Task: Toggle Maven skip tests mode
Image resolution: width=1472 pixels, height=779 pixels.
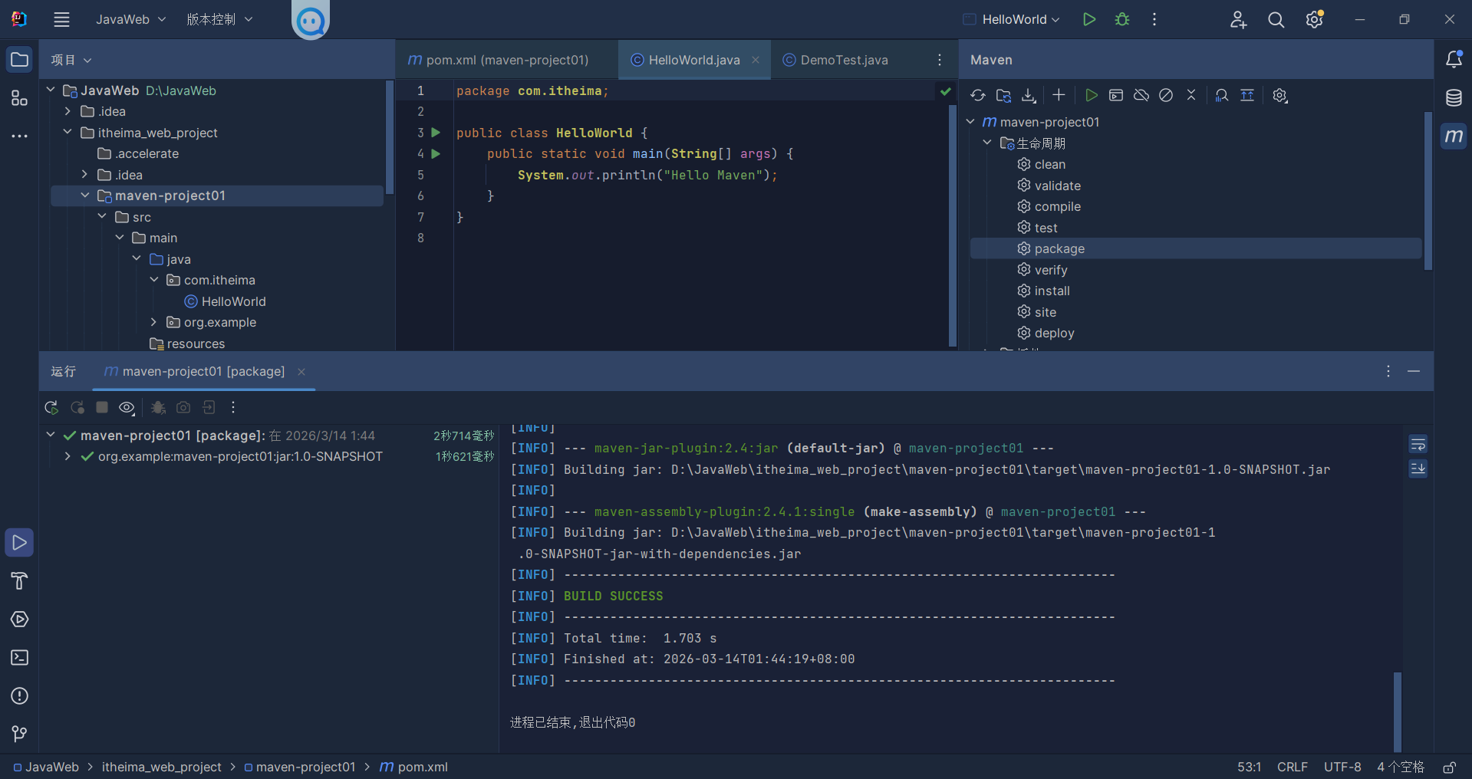Action: coord(1166,95)
